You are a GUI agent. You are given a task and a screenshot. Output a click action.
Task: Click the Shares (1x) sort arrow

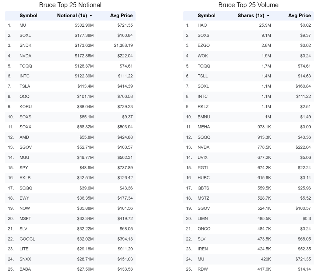coord(268,16)
